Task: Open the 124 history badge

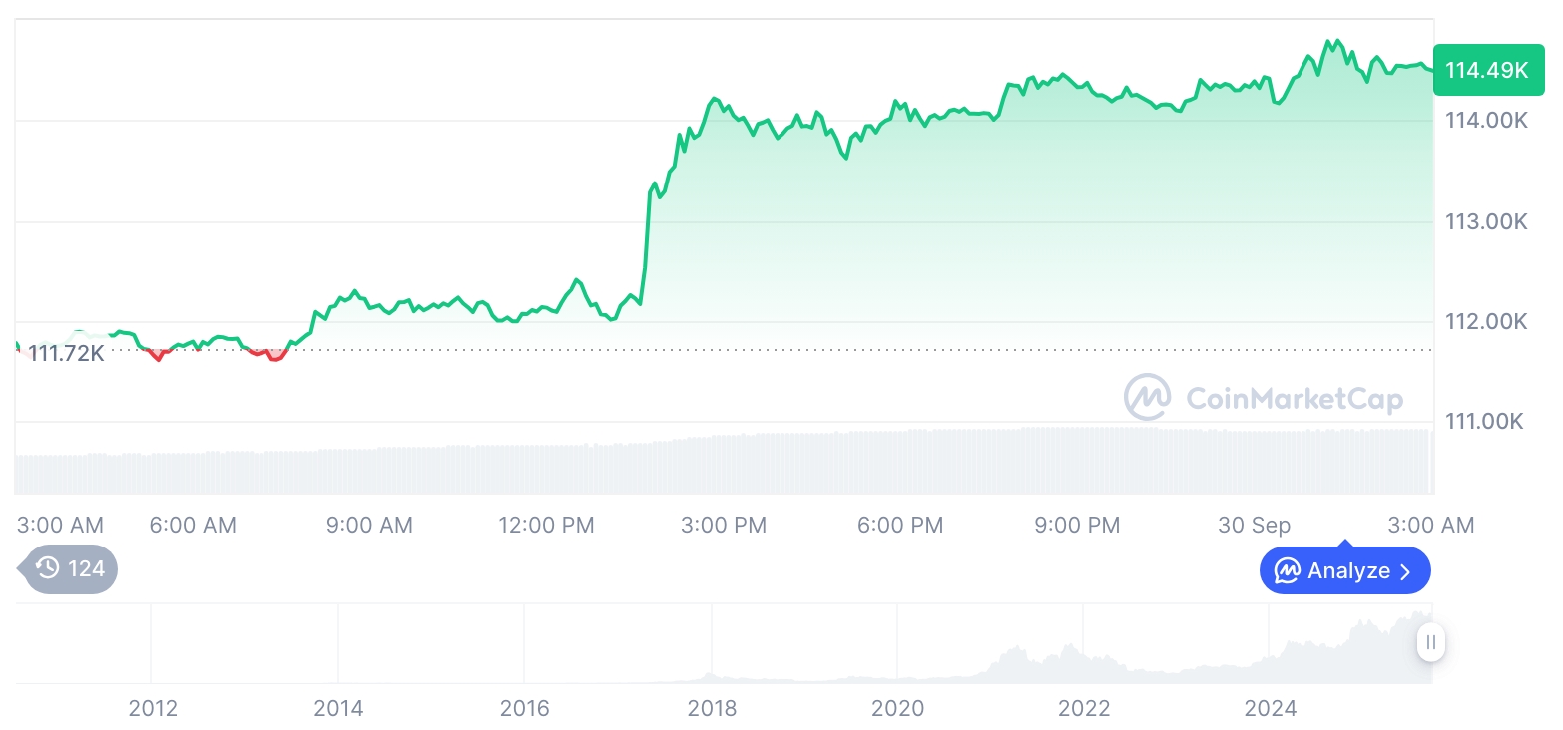Action: (68, 569)
